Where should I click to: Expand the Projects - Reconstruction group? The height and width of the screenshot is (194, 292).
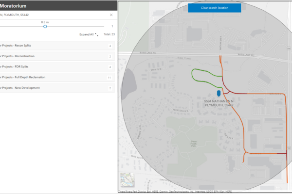click(x=57, y=56)
